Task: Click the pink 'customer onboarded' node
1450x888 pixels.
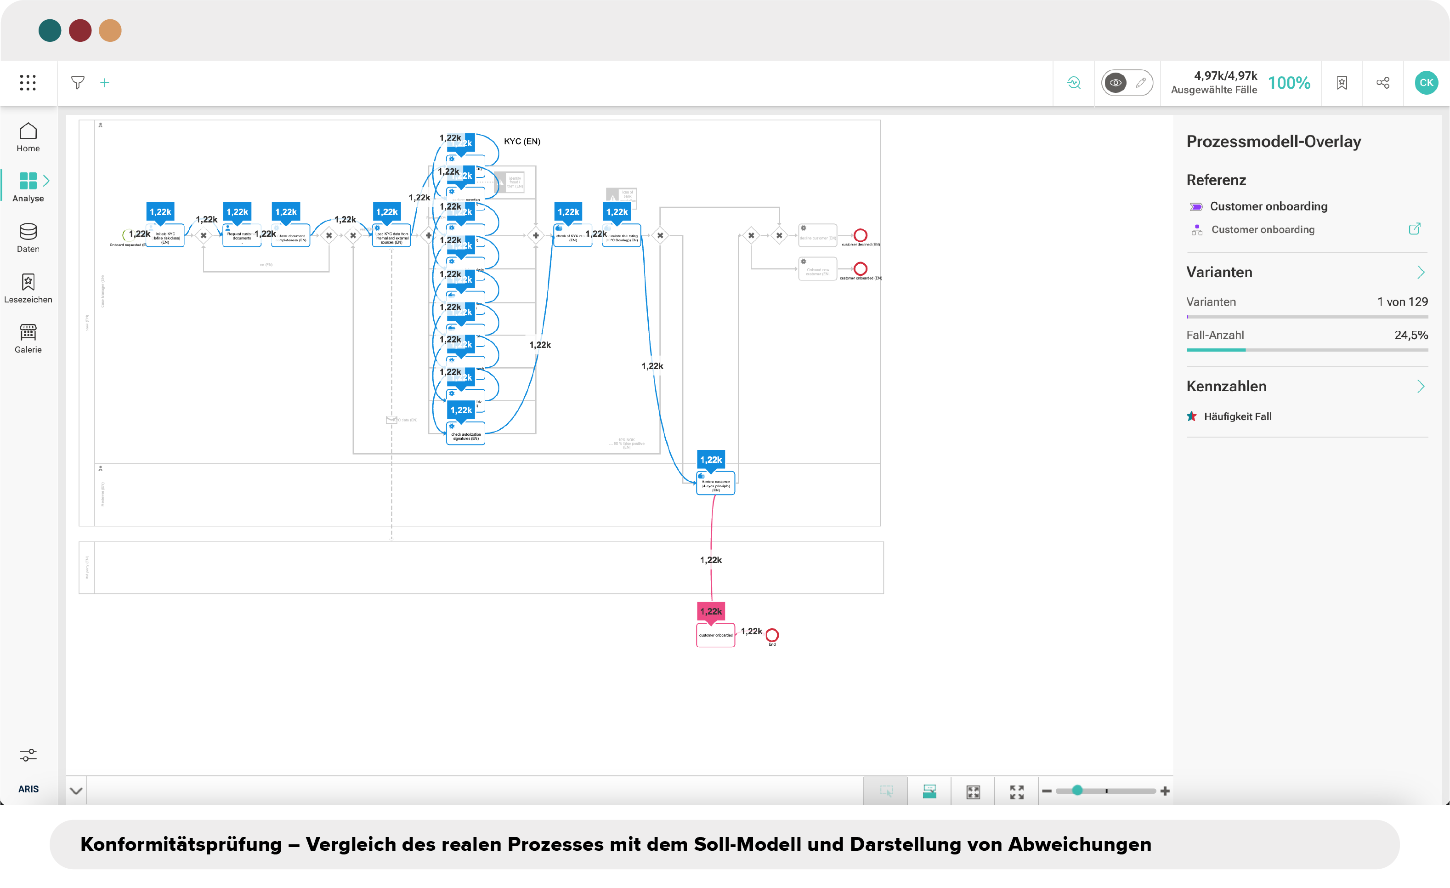Action: click(x=716, y=635)
